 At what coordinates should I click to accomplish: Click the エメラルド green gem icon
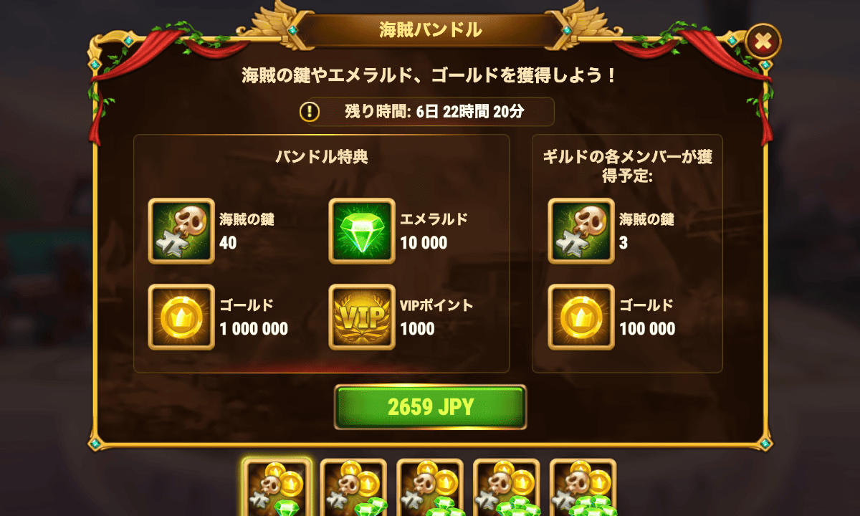(x=362, y=231)
